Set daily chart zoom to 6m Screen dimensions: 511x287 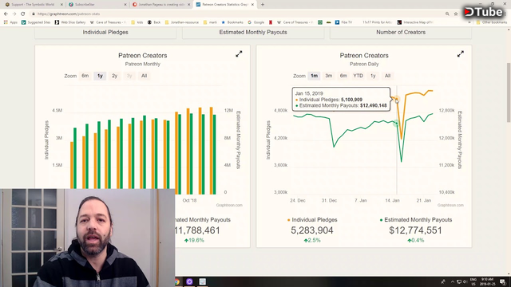coord(343,76)
